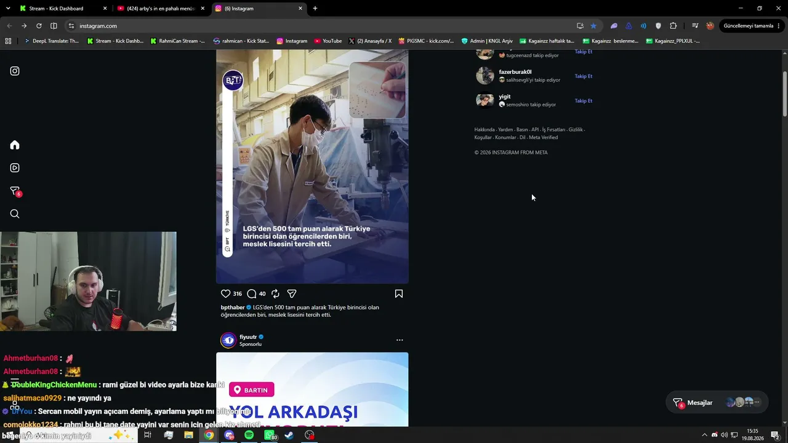Open more options for fiyuutr sponsored post
The height and width of the screenshot is (443, 788).
400,340
